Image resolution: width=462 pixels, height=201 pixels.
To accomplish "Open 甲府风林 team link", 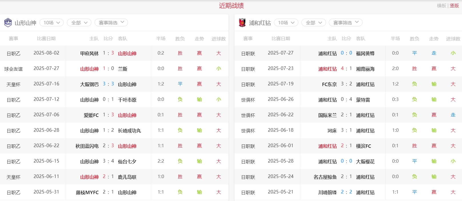I will 89,53.
